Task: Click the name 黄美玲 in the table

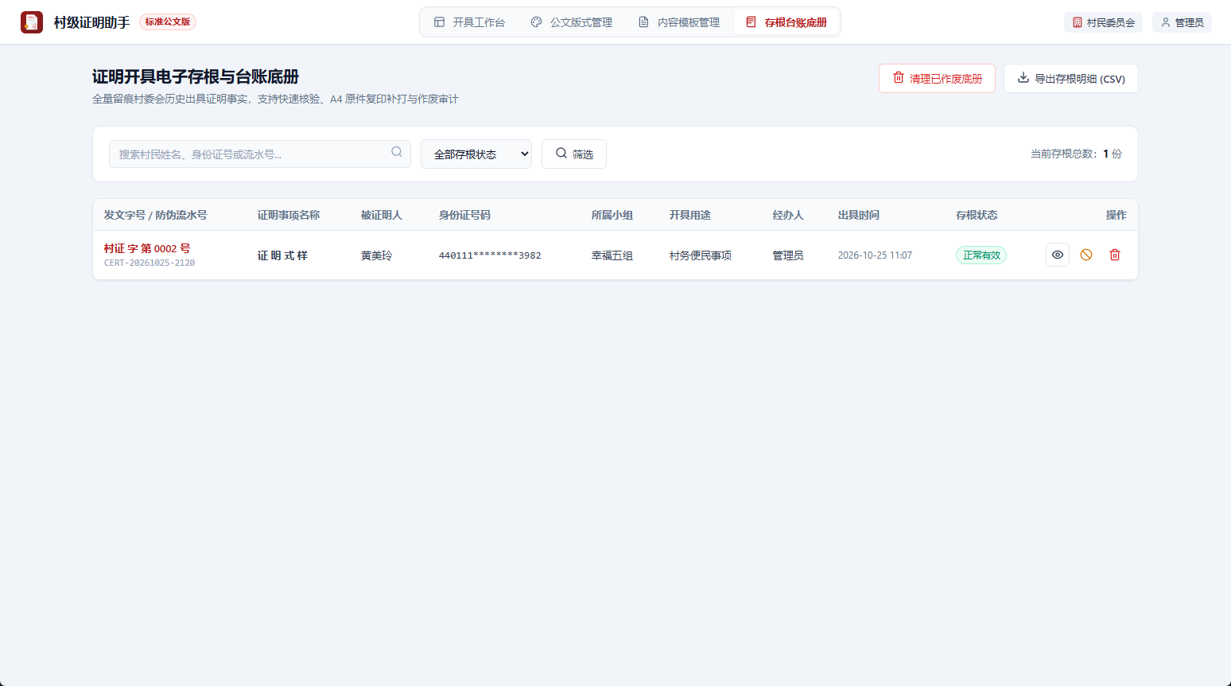Action: (x=377, y=255)
